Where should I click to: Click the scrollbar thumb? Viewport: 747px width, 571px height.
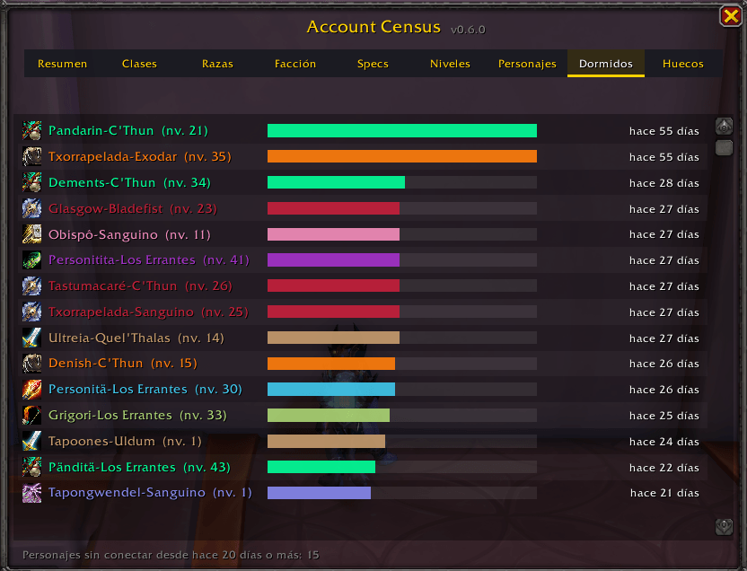pos(725,148)
